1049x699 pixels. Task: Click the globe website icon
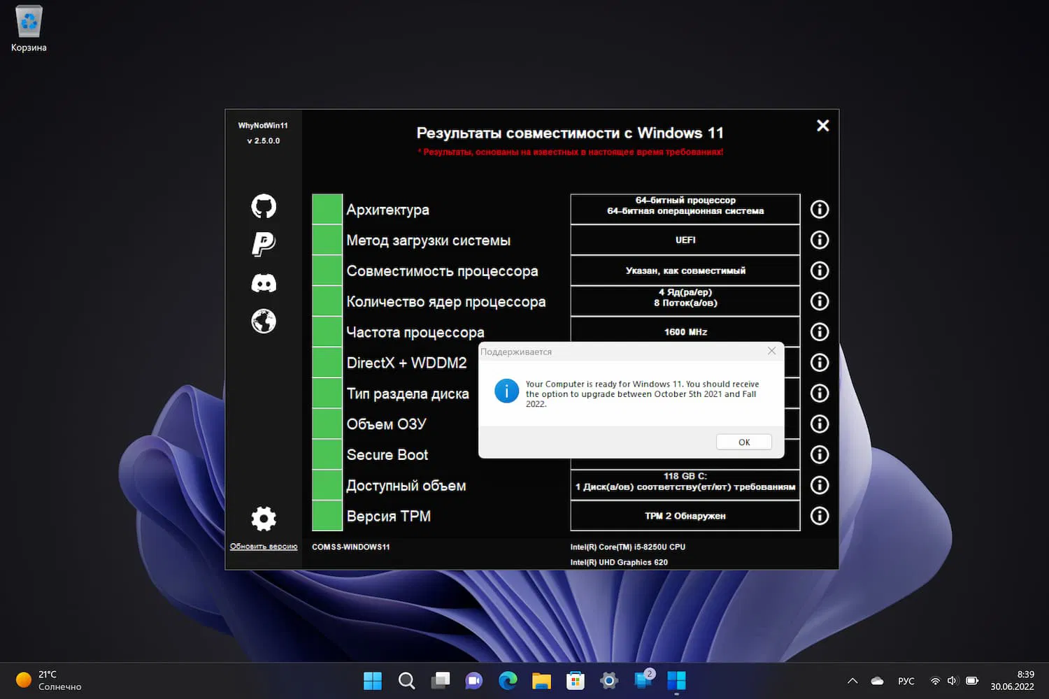[264, 322]
